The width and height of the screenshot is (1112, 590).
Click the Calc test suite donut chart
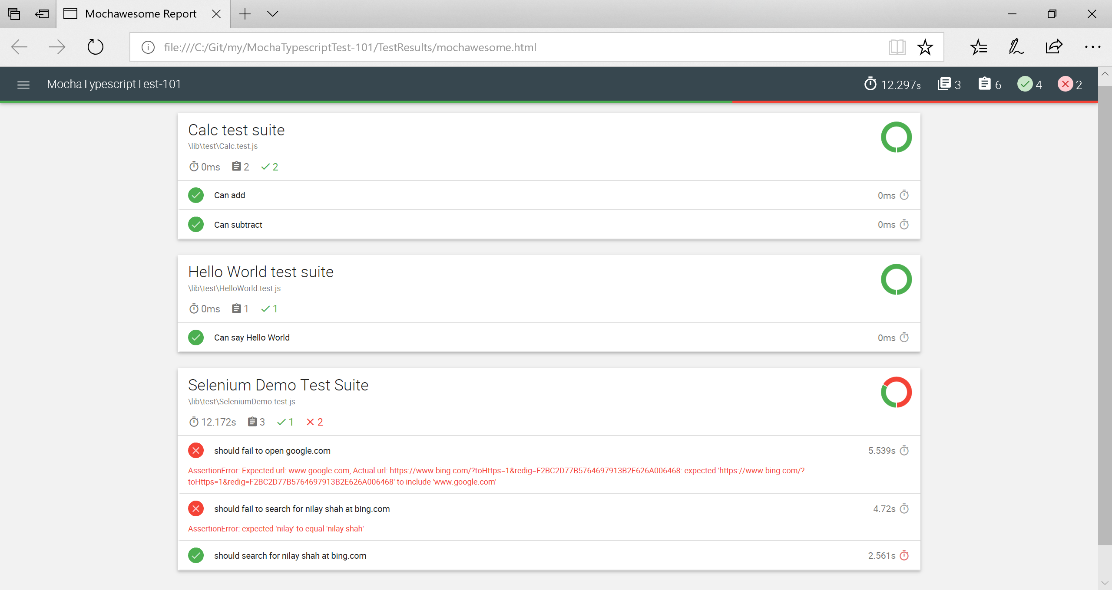coord(896,137)
